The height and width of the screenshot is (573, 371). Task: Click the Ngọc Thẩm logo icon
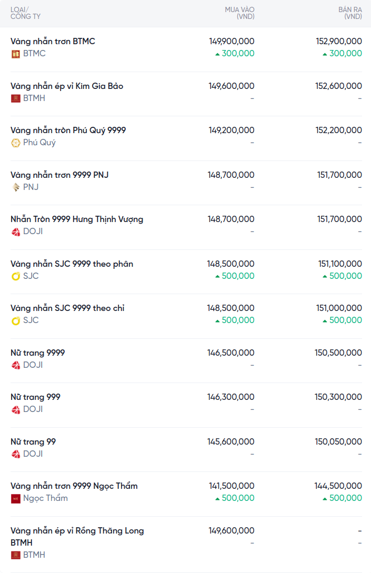(16, 498)
